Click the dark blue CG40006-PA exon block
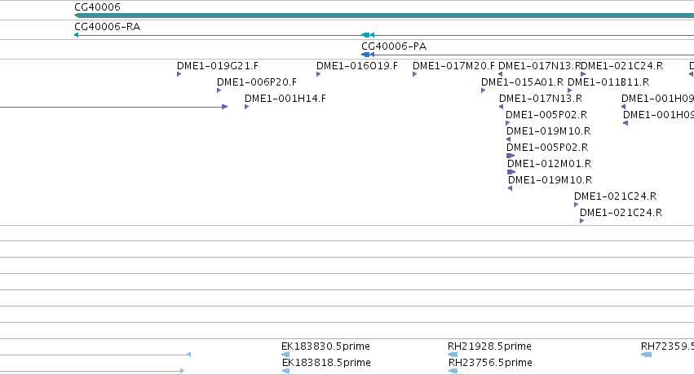This screenshot has width=694, height=375. point(365,55)
